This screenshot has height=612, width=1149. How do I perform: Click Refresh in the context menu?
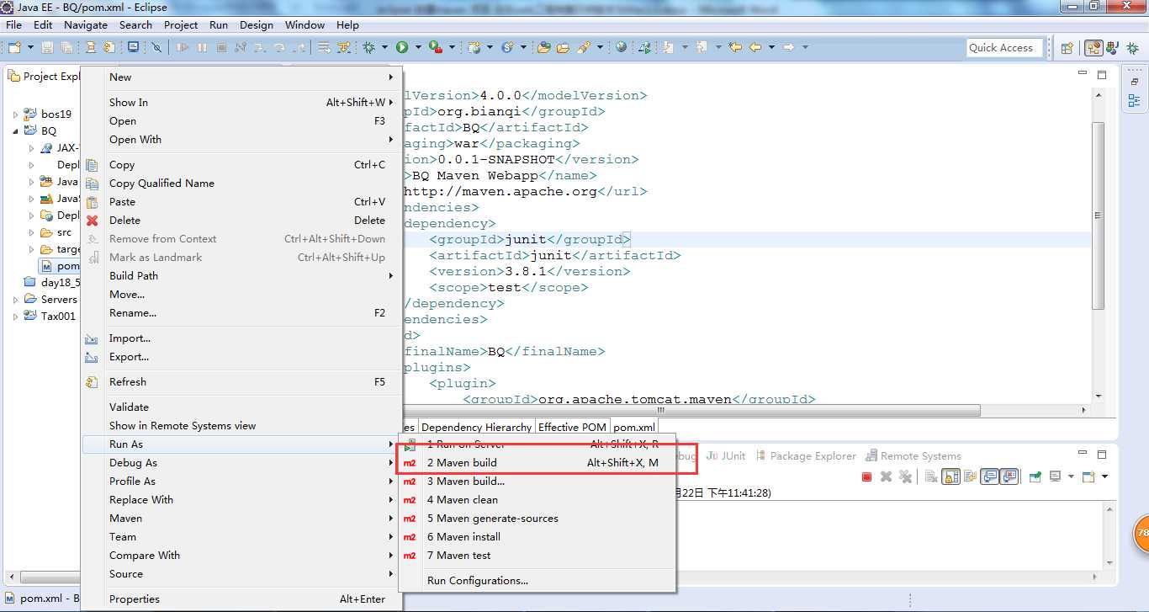(x=241, y=382)
